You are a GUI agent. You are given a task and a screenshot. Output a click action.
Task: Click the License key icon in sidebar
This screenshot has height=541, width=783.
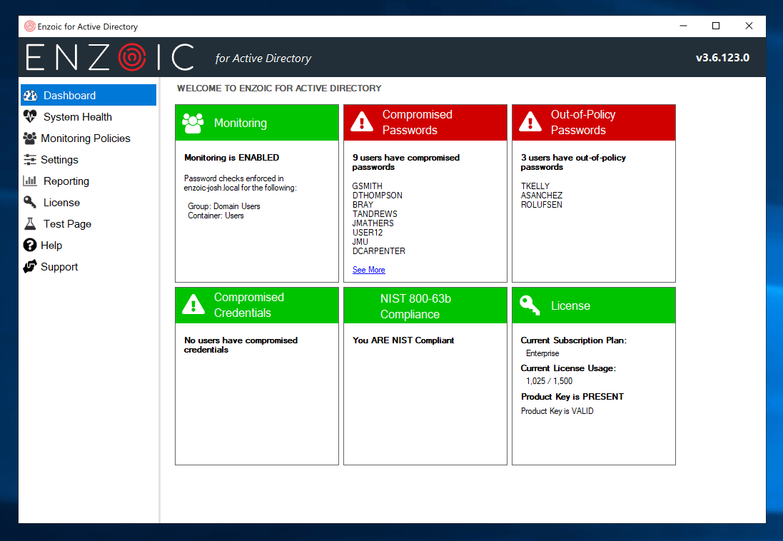30,203
